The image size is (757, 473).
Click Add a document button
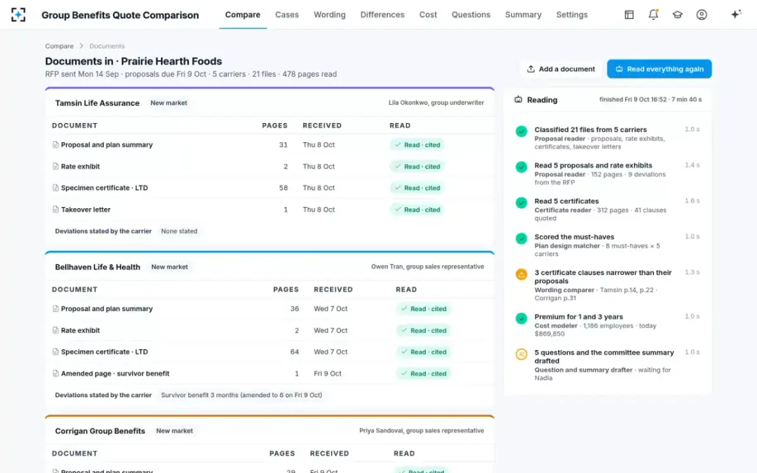pos(561,69)
